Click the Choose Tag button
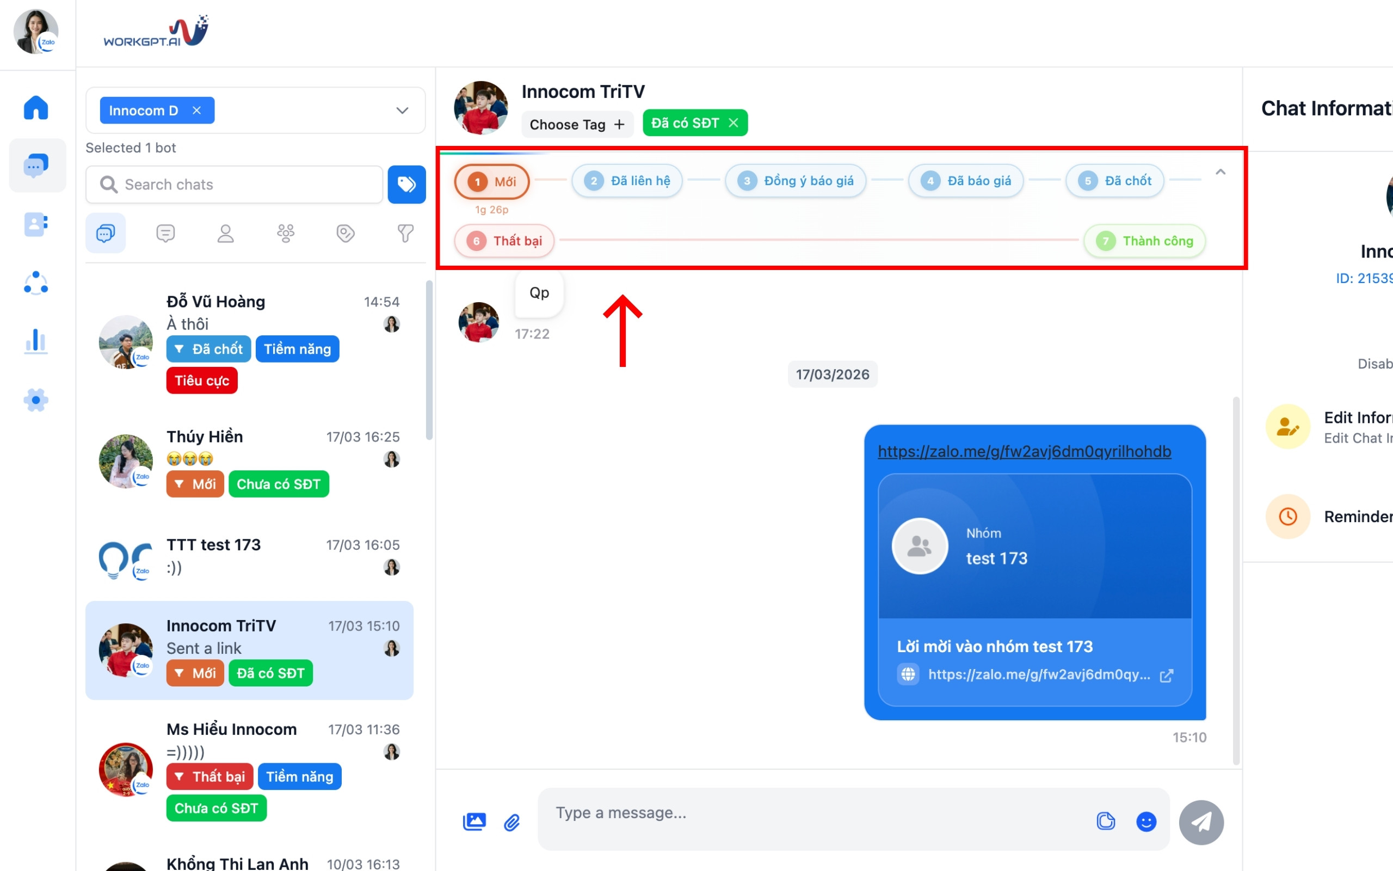This screenshot has width=1393, height=871. [x=577, y=125]
